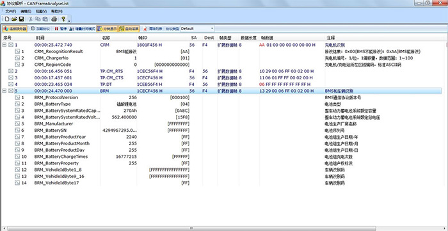
Task: Click the clear list button with red X
Action: tap(152, 29)
